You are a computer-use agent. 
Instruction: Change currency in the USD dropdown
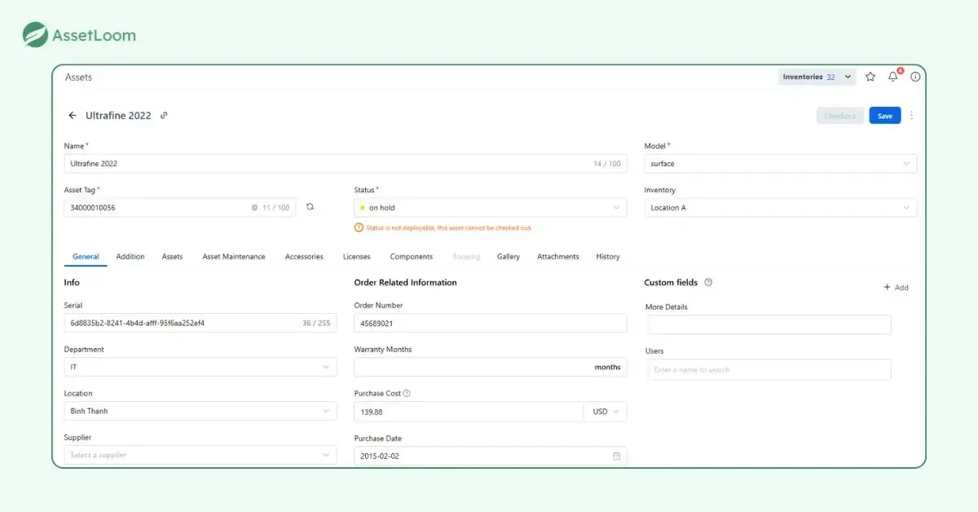click(605, 412)
